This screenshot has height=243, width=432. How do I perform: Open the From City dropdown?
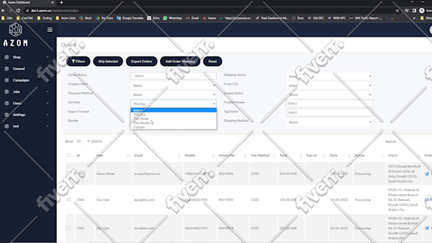point(329,86)
